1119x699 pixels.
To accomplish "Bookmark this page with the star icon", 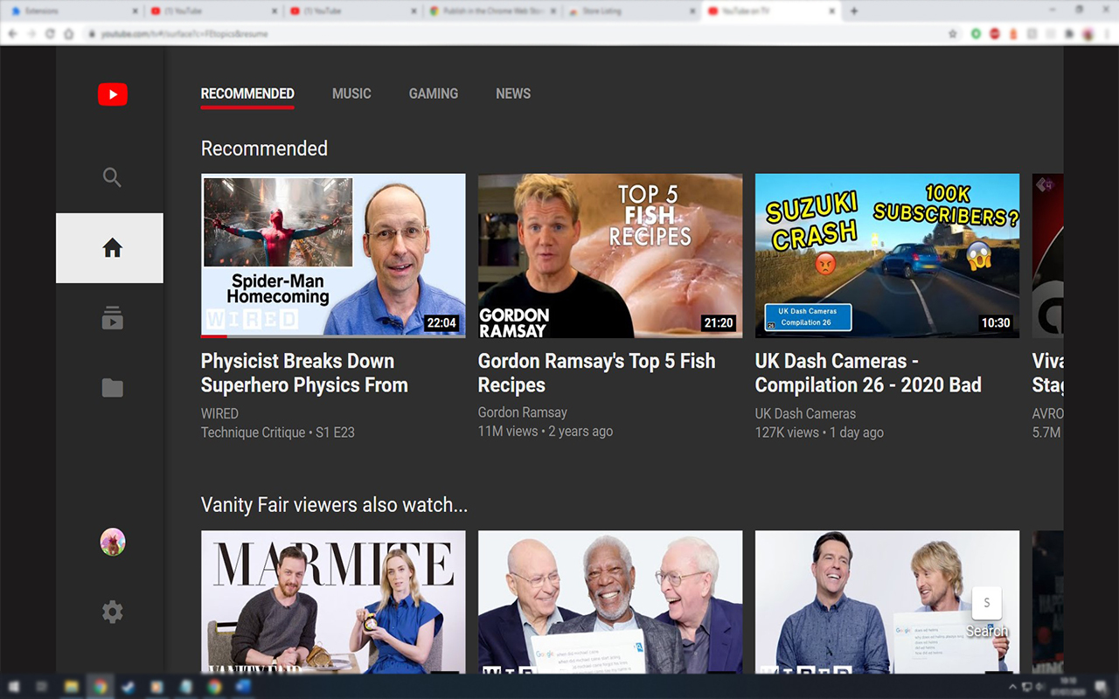I will (953, 34).
